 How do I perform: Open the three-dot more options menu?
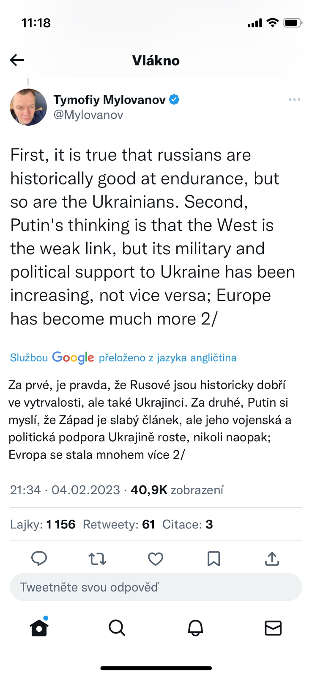coord(294,99)
